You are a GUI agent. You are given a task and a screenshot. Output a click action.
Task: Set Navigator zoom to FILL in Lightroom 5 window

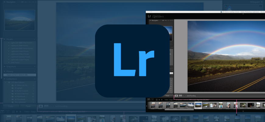pos(166,20)
